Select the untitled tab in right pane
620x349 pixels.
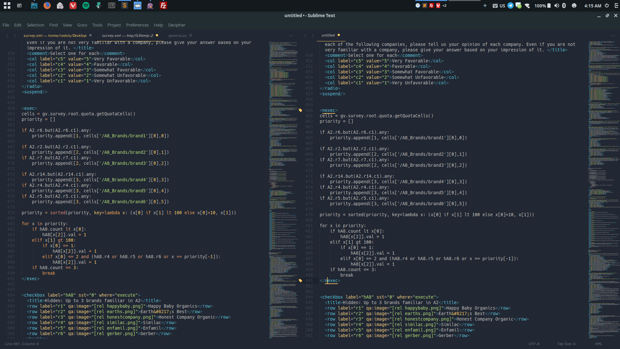click(328, 35)
